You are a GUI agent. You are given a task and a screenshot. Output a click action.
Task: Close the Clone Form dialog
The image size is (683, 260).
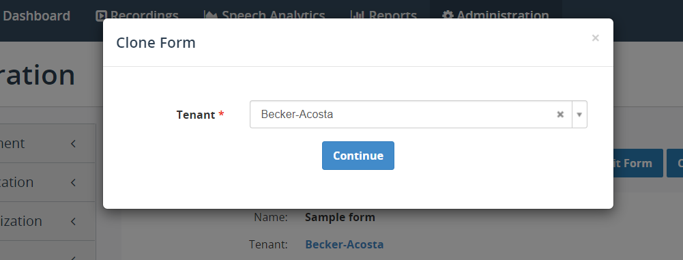pos(596,38)
